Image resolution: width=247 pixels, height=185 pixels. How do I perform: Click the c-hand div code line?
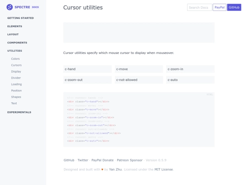88,101
